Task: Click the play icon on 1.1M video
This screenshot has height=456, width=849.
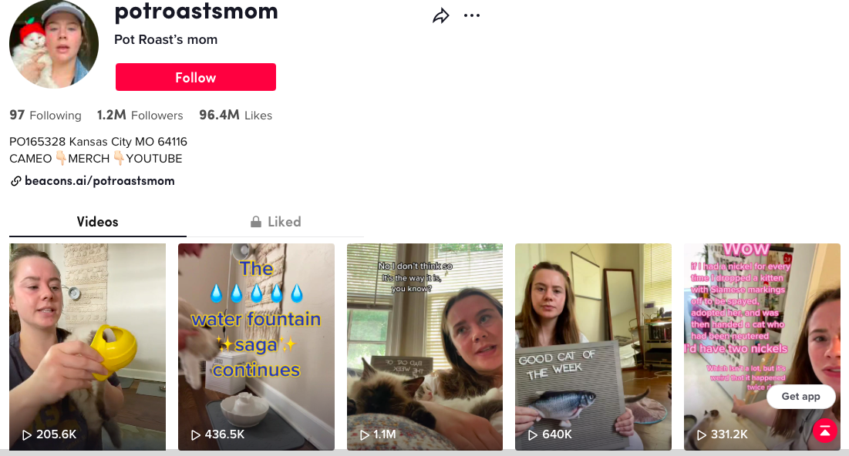Action: (365, 434)
